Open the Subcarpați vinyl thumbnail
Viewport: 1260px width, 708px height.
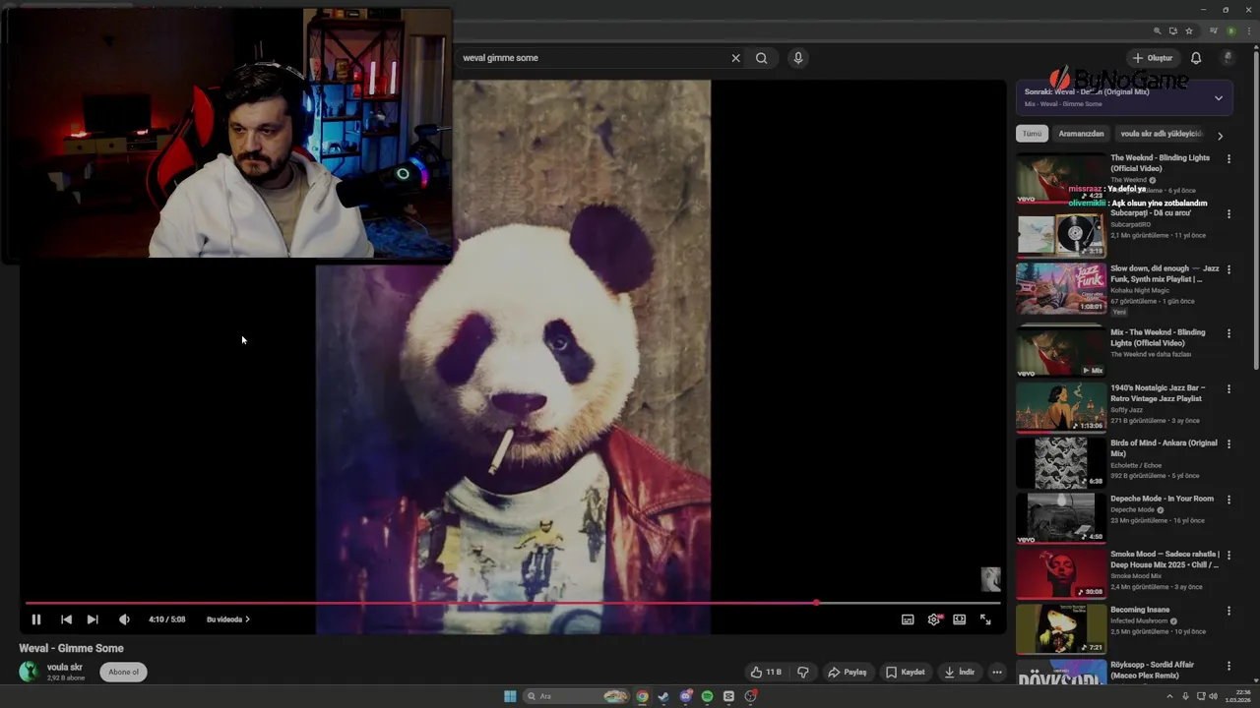1061,233
